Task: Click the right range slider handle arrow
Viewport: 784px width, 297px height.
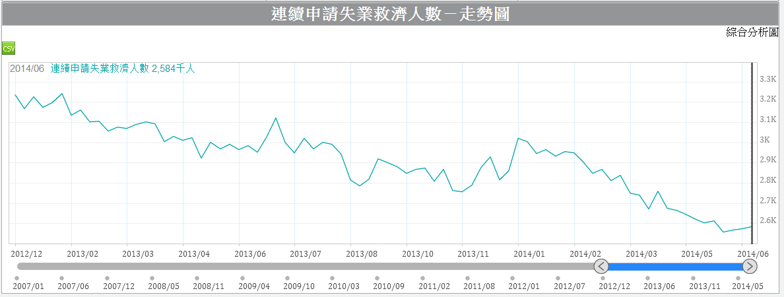Action: (750, 267)
